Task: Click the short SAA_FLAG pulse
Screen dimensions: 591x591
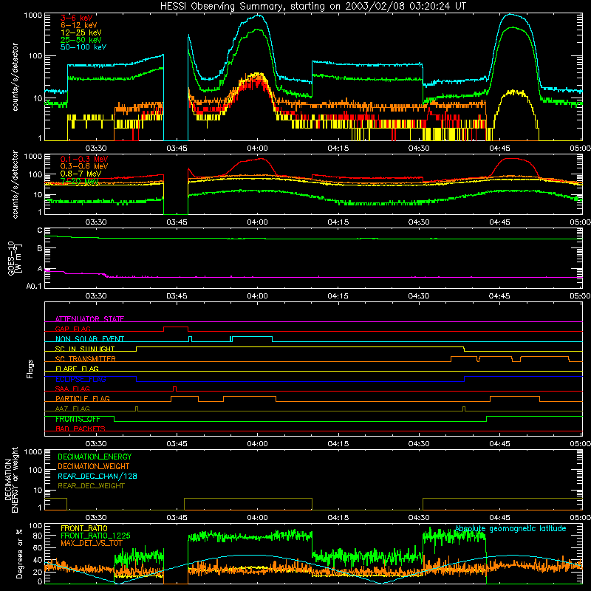Action: tap(174, 389)
